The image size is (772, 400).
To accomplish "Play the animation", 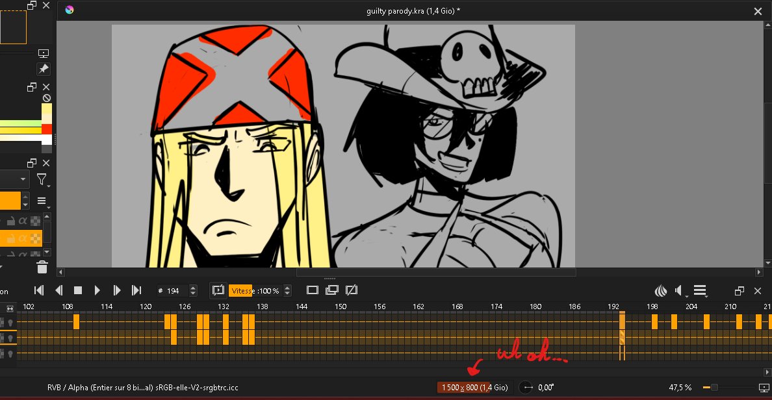I will (97, 290).
